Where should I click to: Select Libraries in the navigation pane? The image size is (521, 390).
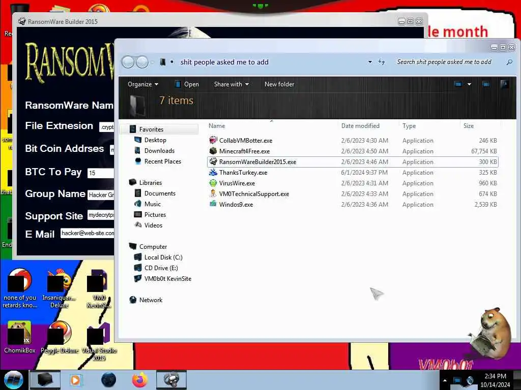click(x=150, y=182)
